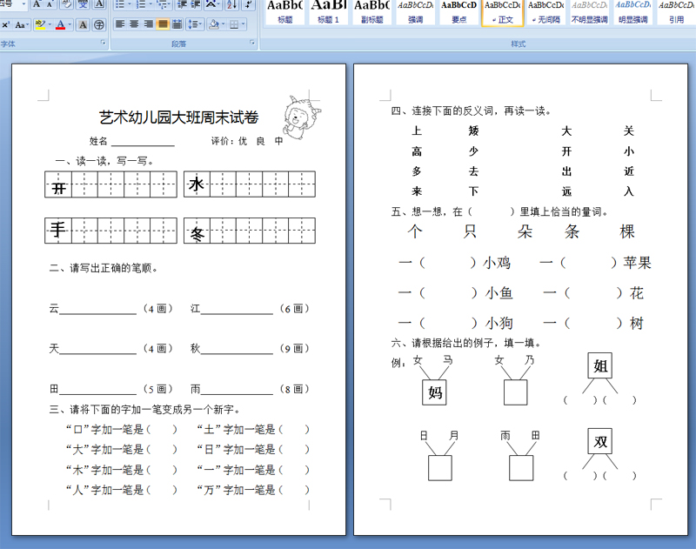This screenshot has width=696, height=549.
Task: Align text to the right
Action: point(149,24)
